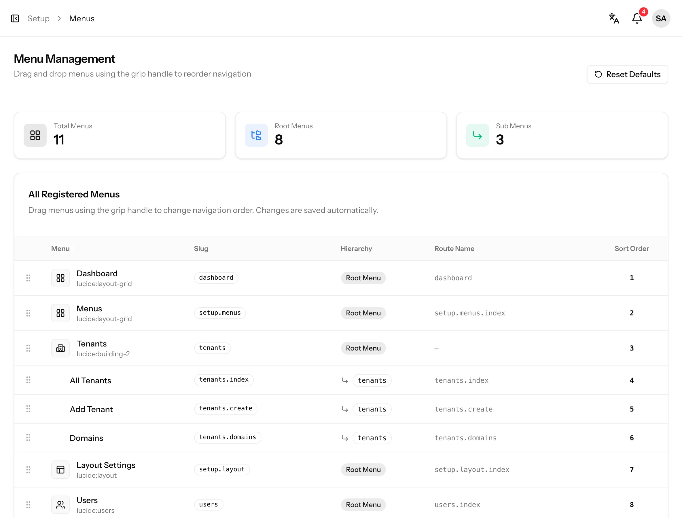Click the setup.menus slug badge

click(220, 313)
